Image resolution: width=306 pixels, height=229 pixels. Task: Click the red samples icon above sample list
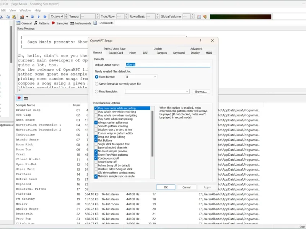coord(19,98)
